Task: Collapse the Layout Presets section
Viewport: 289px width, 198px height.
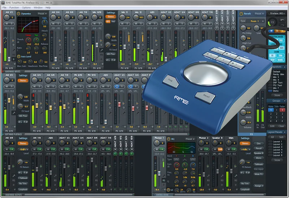Action: (285, 132)
